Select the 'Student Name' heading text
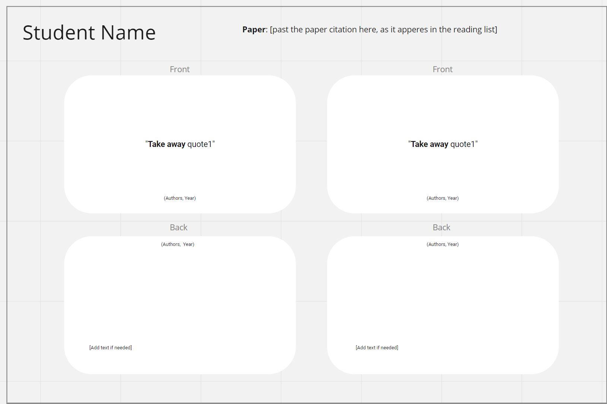Image resolution: width=607 pixels, height=404 pixels. point(89,32)
